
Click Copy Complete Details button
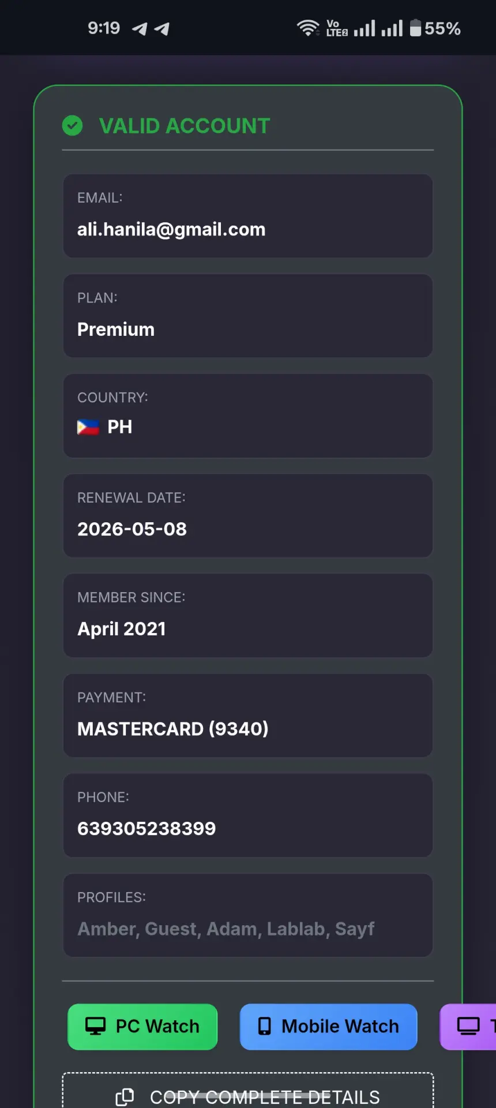point(248,1091)
